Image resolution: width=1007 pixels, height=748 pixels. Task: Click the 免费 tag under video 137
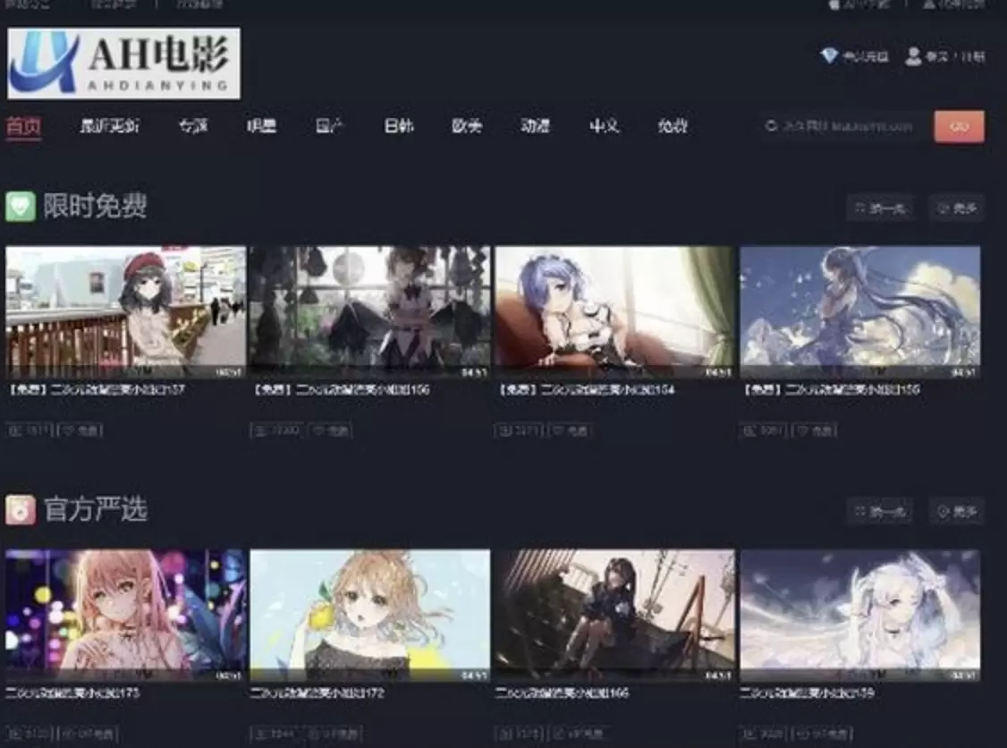[80, 429]
